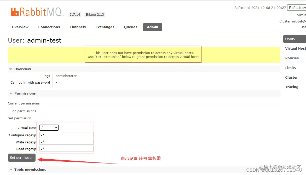Viewport: 306px width, 175px height.
Task: Open the Connections tab
Action: 49,27
